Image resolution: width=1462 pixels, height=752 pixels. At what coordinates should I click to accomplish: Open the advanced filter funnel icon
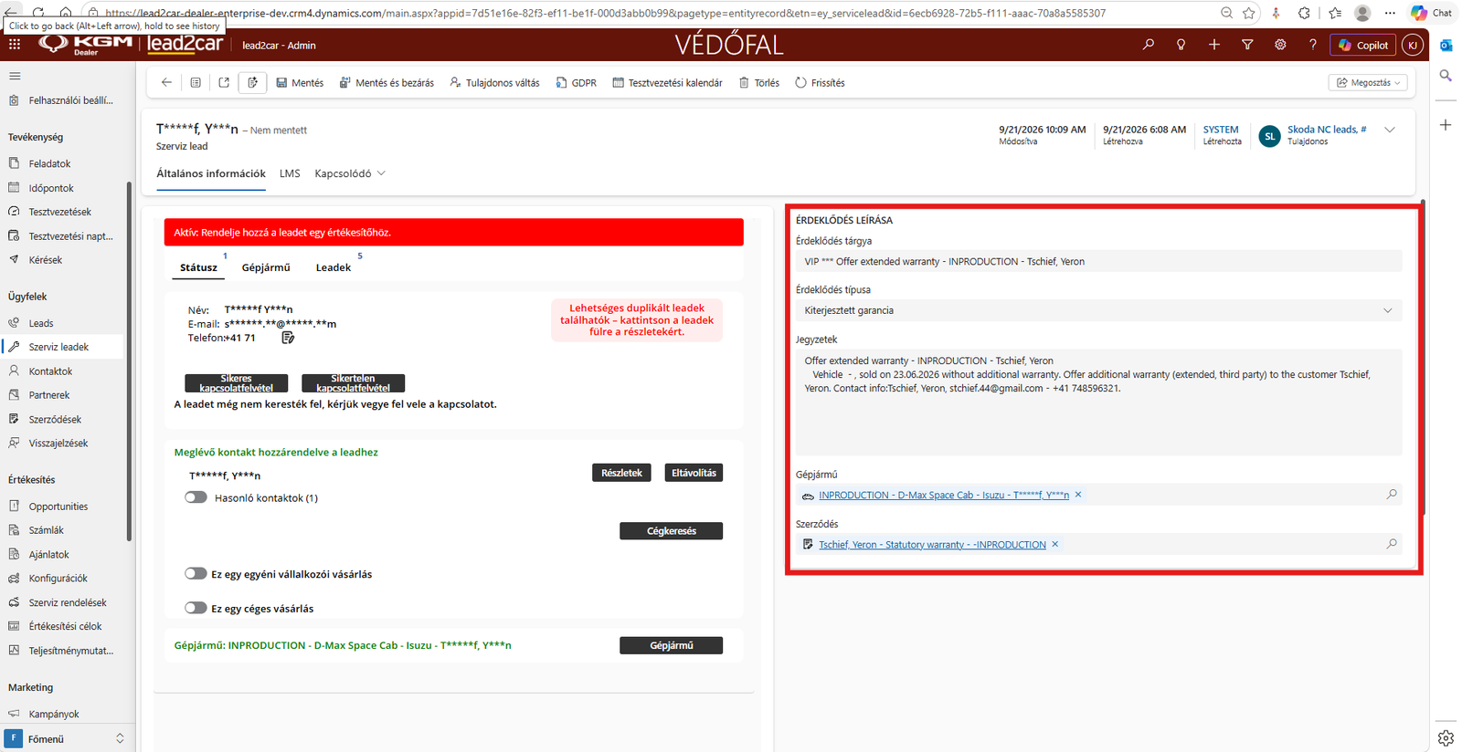(x=1247, y=45)
